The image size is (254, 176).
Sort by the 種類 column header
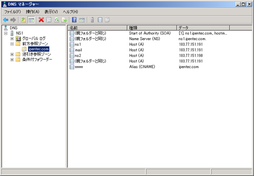152,28
